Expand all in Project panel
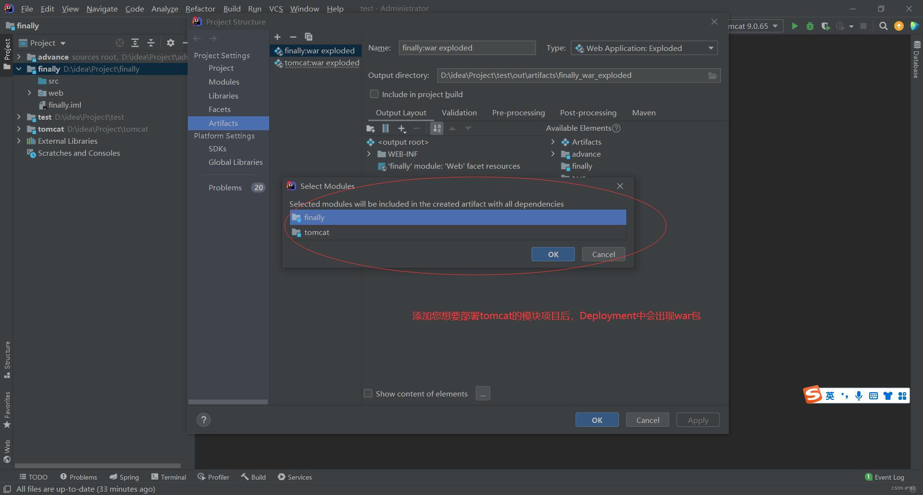 [x=135, y=43]
